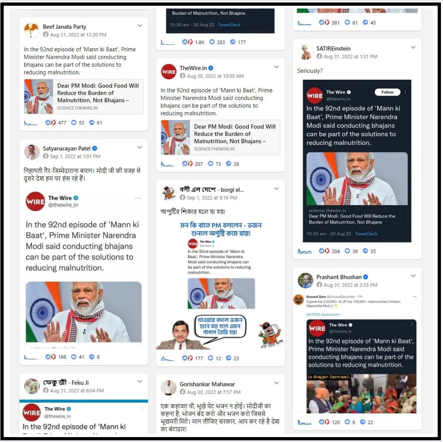Expand Gorishankar Mahawar post menu chevron
443x442 pixels.
coord(276,383)
